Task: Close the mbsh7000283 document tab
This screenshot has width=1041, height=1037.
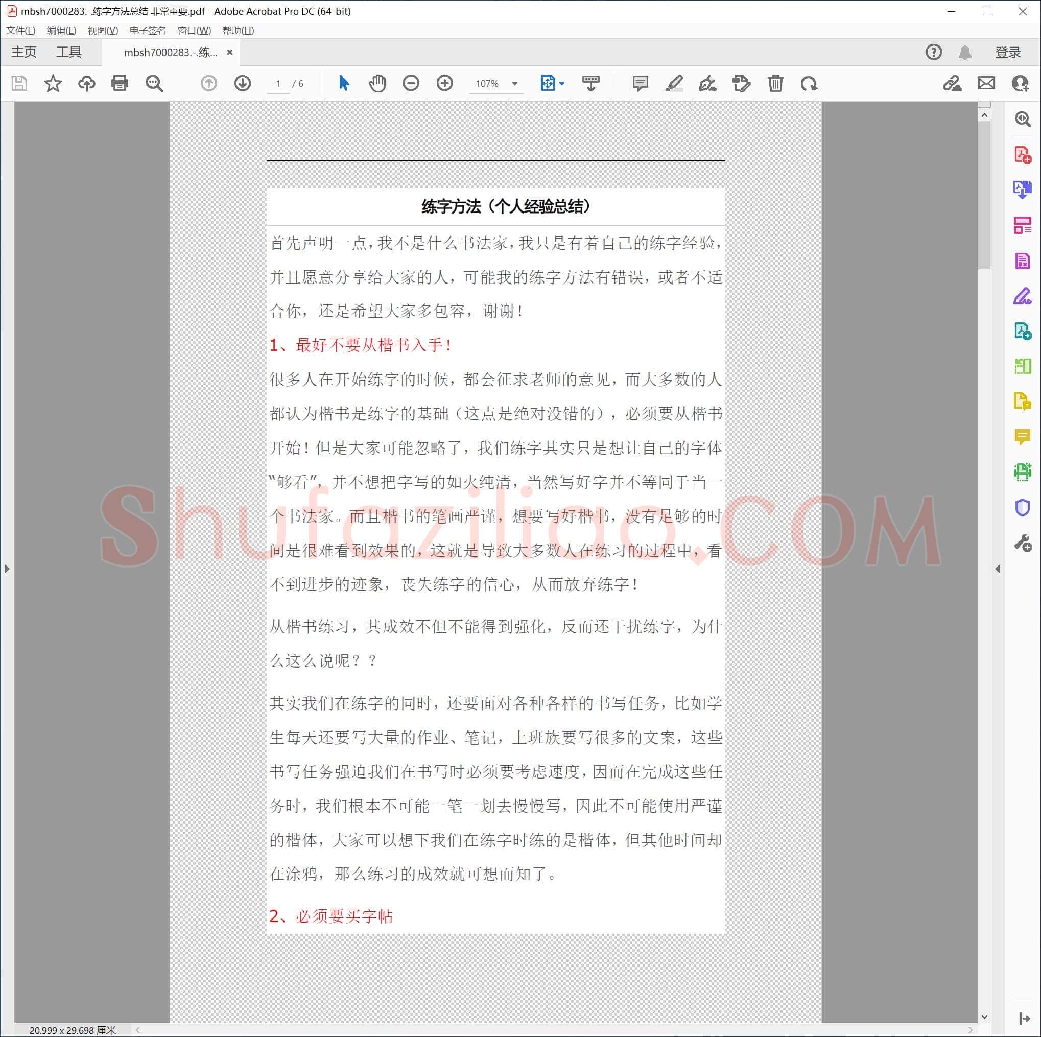Action: [229, 52]
